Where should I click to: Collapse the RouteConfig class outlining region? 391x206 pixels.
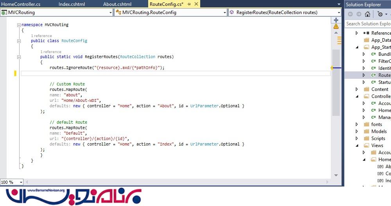point(19,41)
